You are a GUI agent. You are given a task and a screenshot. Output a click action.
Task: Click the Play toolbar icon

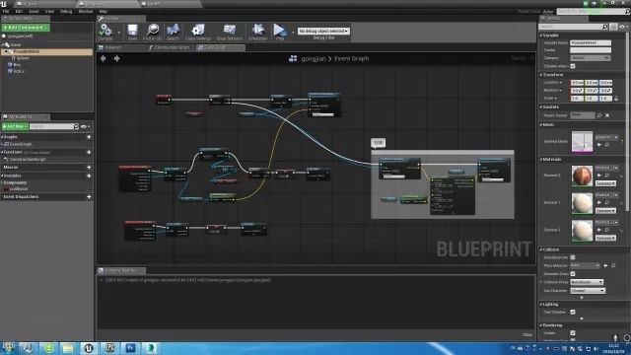tap(280, 32)
